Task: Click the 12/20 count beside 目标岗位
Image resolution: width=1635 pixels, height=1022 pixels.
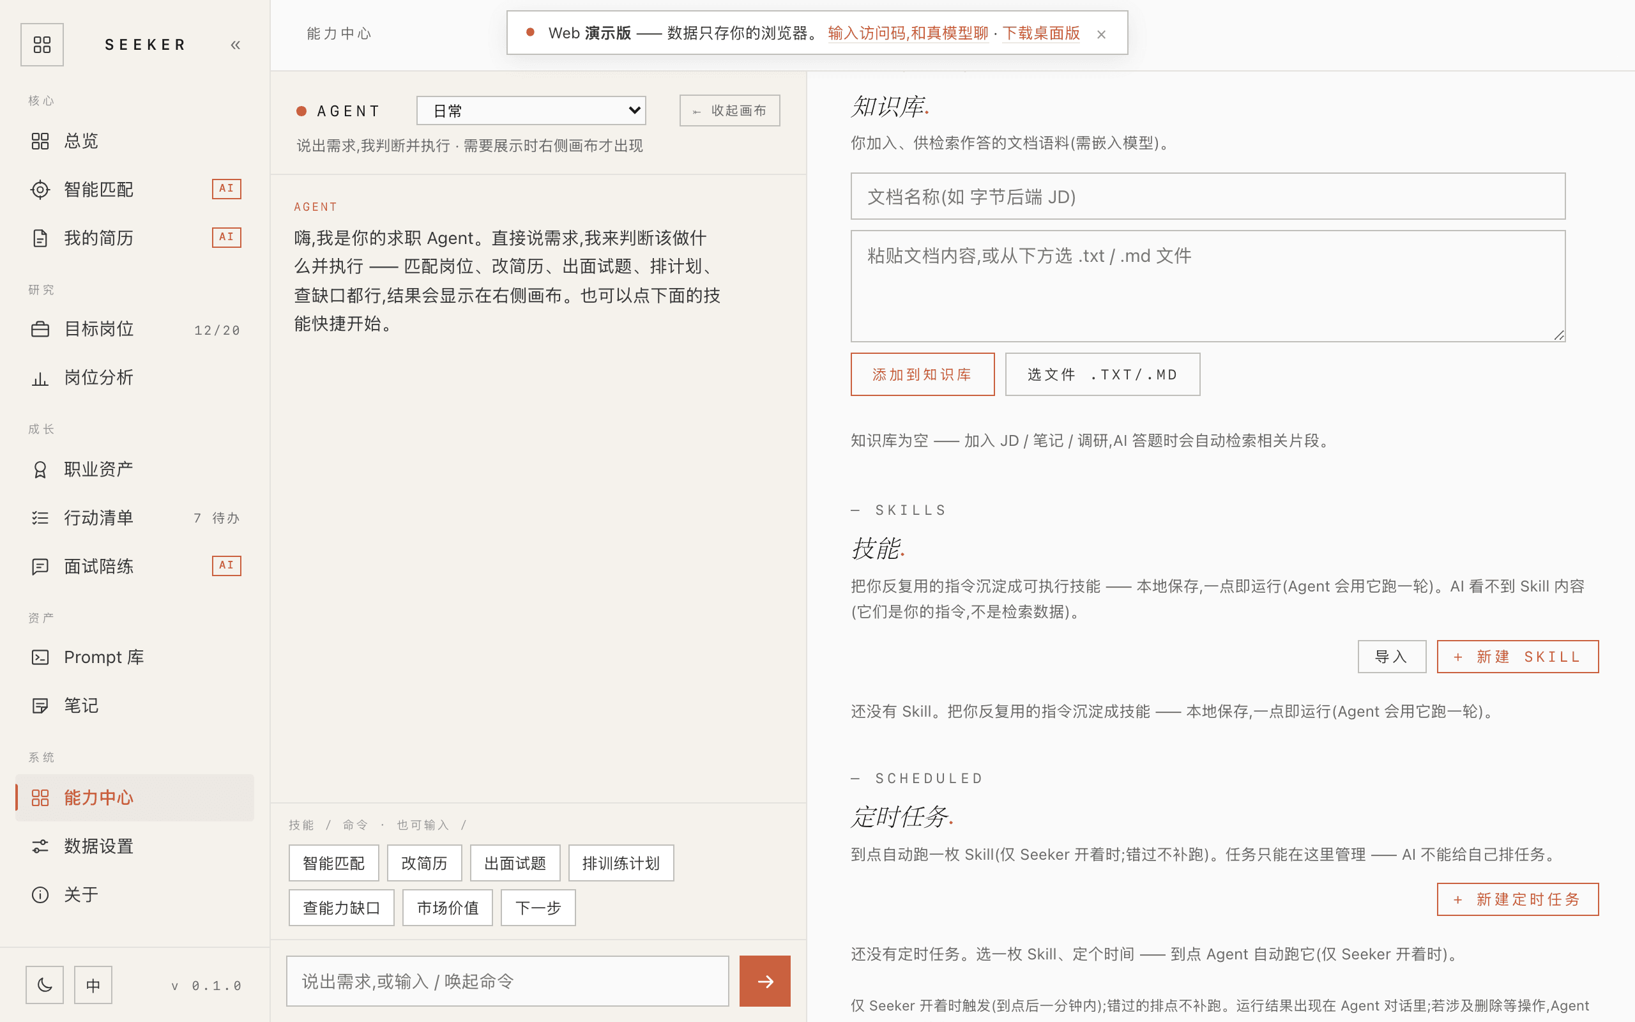Action: click(217, 330)
